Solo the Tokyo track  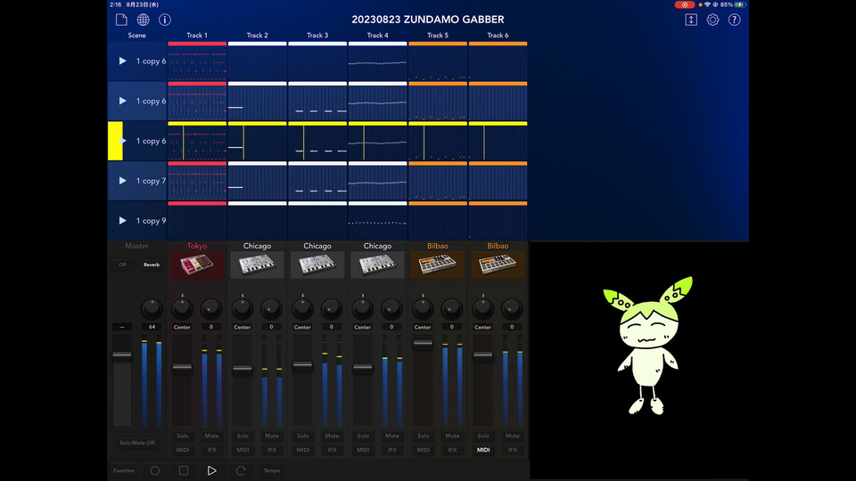182,436
